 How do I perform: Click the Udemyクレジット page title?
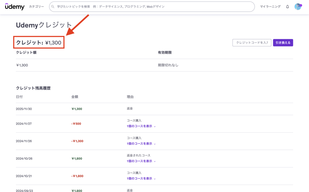coord(44,25)
